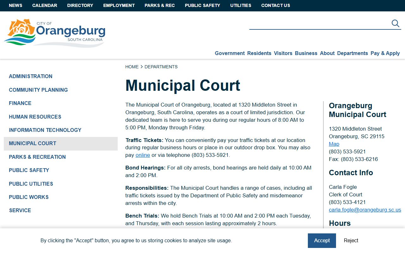
Task: Click the Municipal Court page heading
Action: [x=183, y=85]
